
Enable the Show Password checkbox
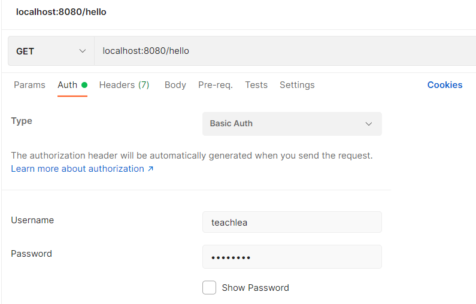(209, 287)
